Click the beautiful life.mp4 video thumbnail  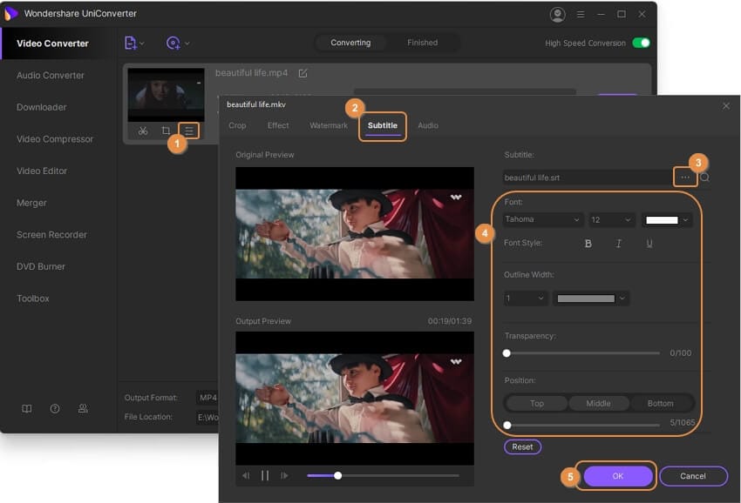click(166, 95)
